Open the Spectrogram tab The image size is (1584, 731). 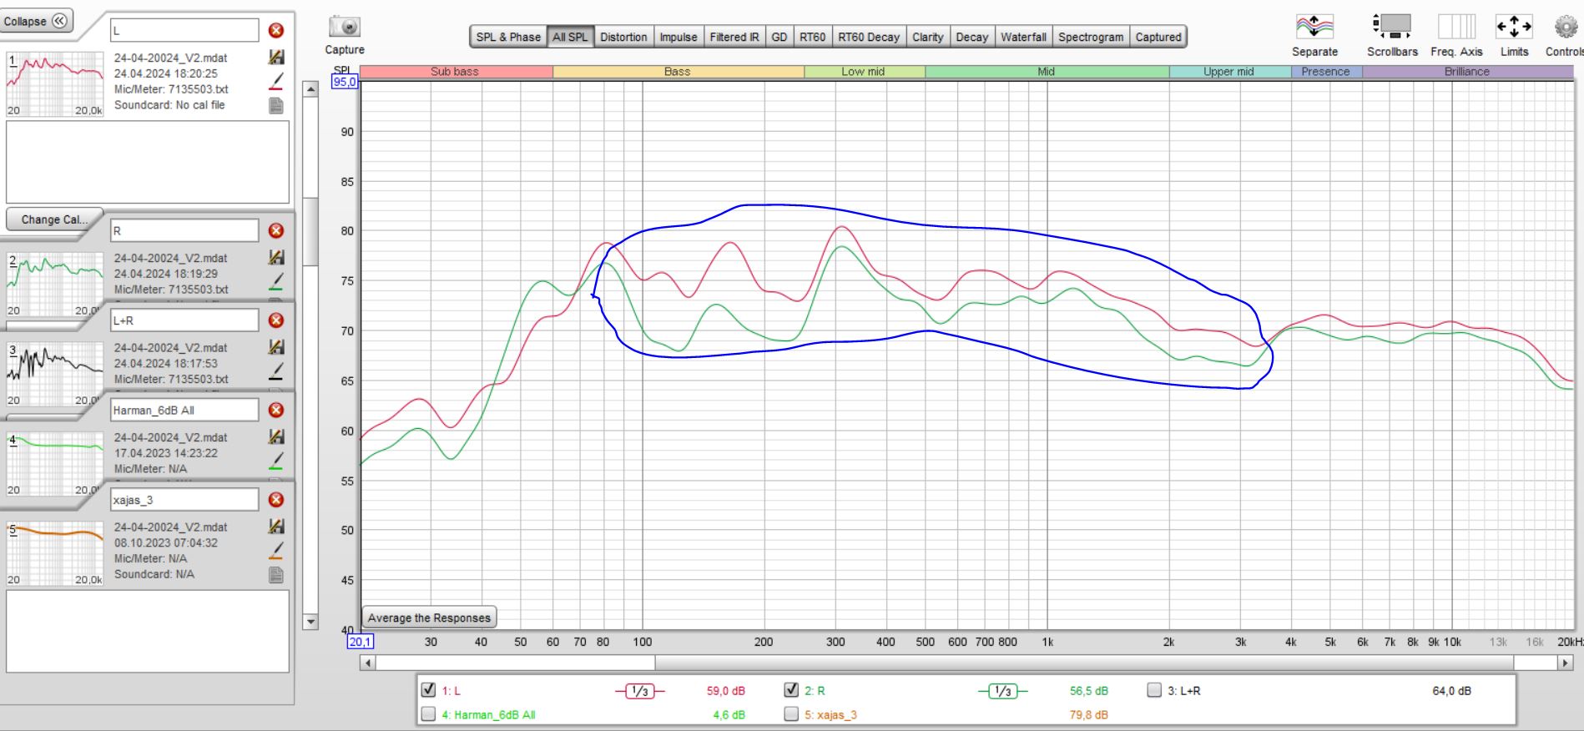pyautogui.click(x=1091, y=37)
